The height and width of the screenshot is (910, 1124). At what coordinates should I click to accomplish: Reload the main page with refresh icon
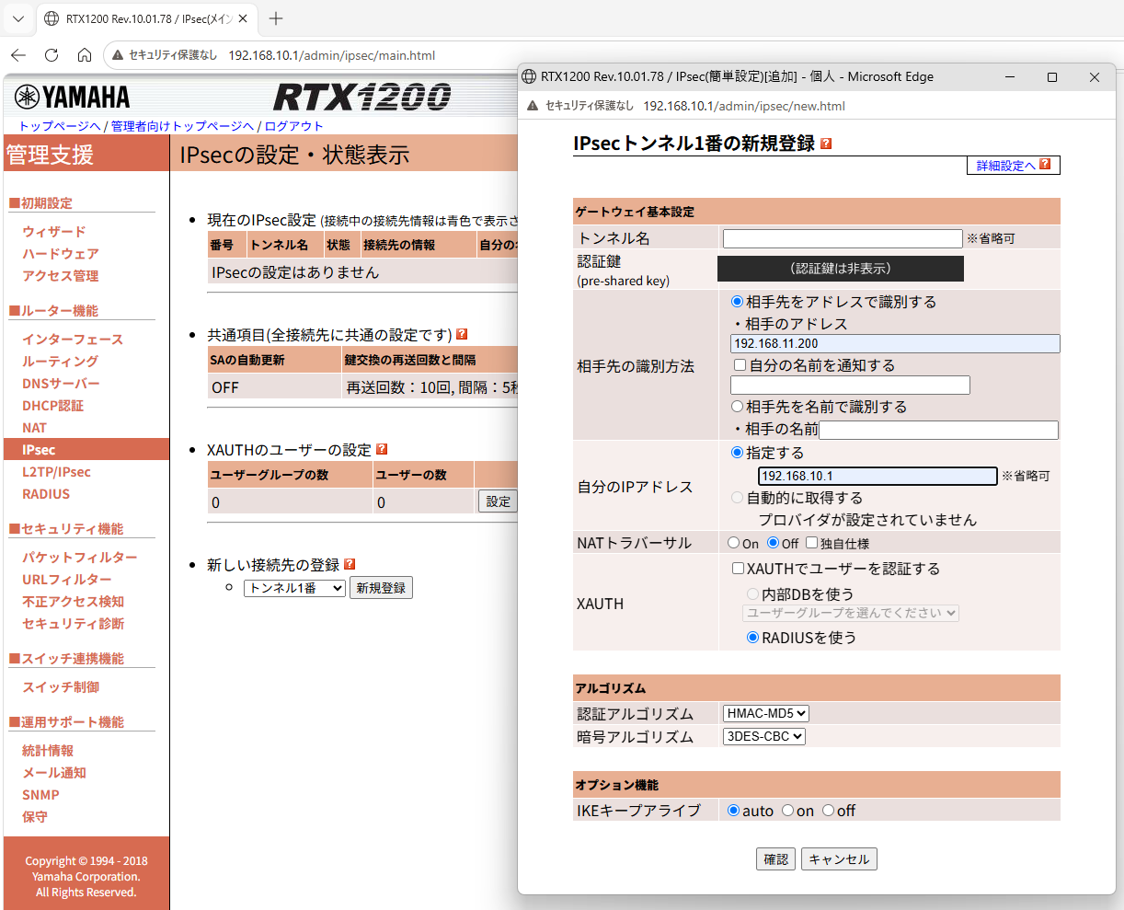coord(52,55)
